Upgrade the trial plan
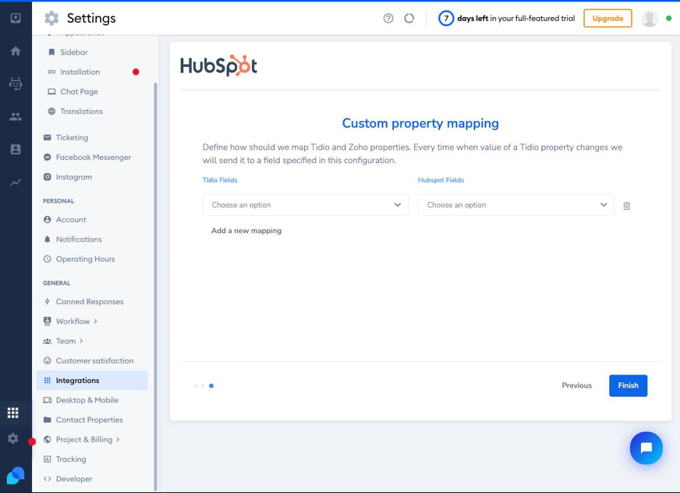680x493 pixels. click(x=607, y=18)
